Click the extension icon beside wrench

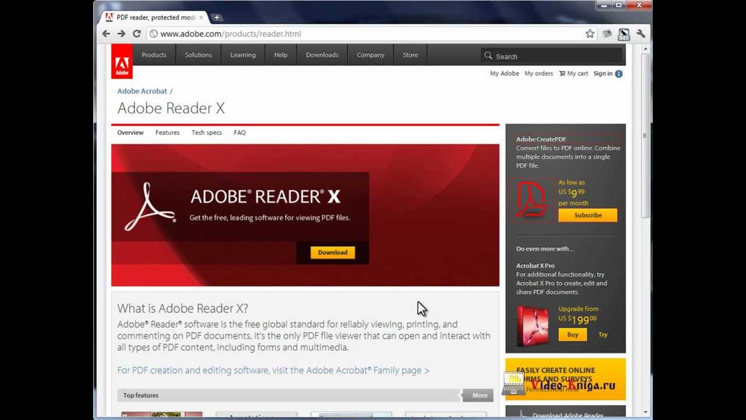[x=624, y=34]
